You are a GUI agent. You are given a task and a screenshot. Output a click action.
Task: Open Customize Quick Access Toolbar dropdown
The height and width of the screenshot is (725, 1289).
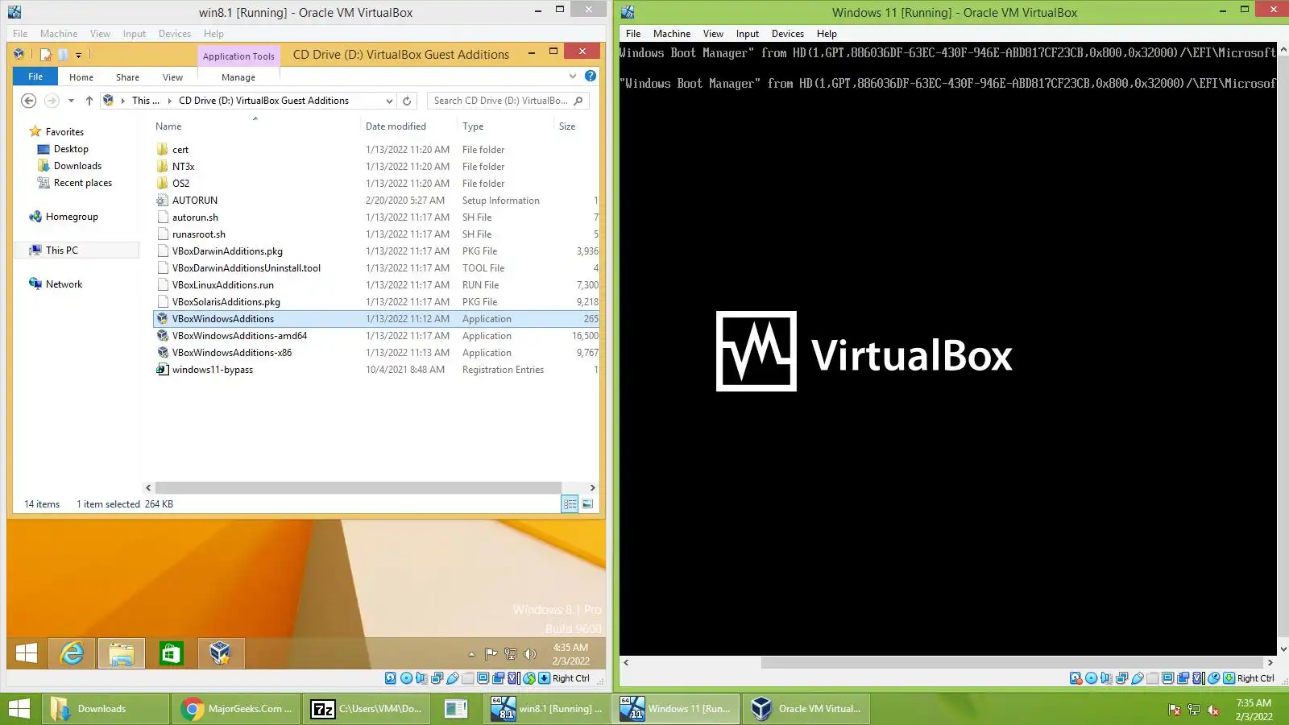[78, 55]
